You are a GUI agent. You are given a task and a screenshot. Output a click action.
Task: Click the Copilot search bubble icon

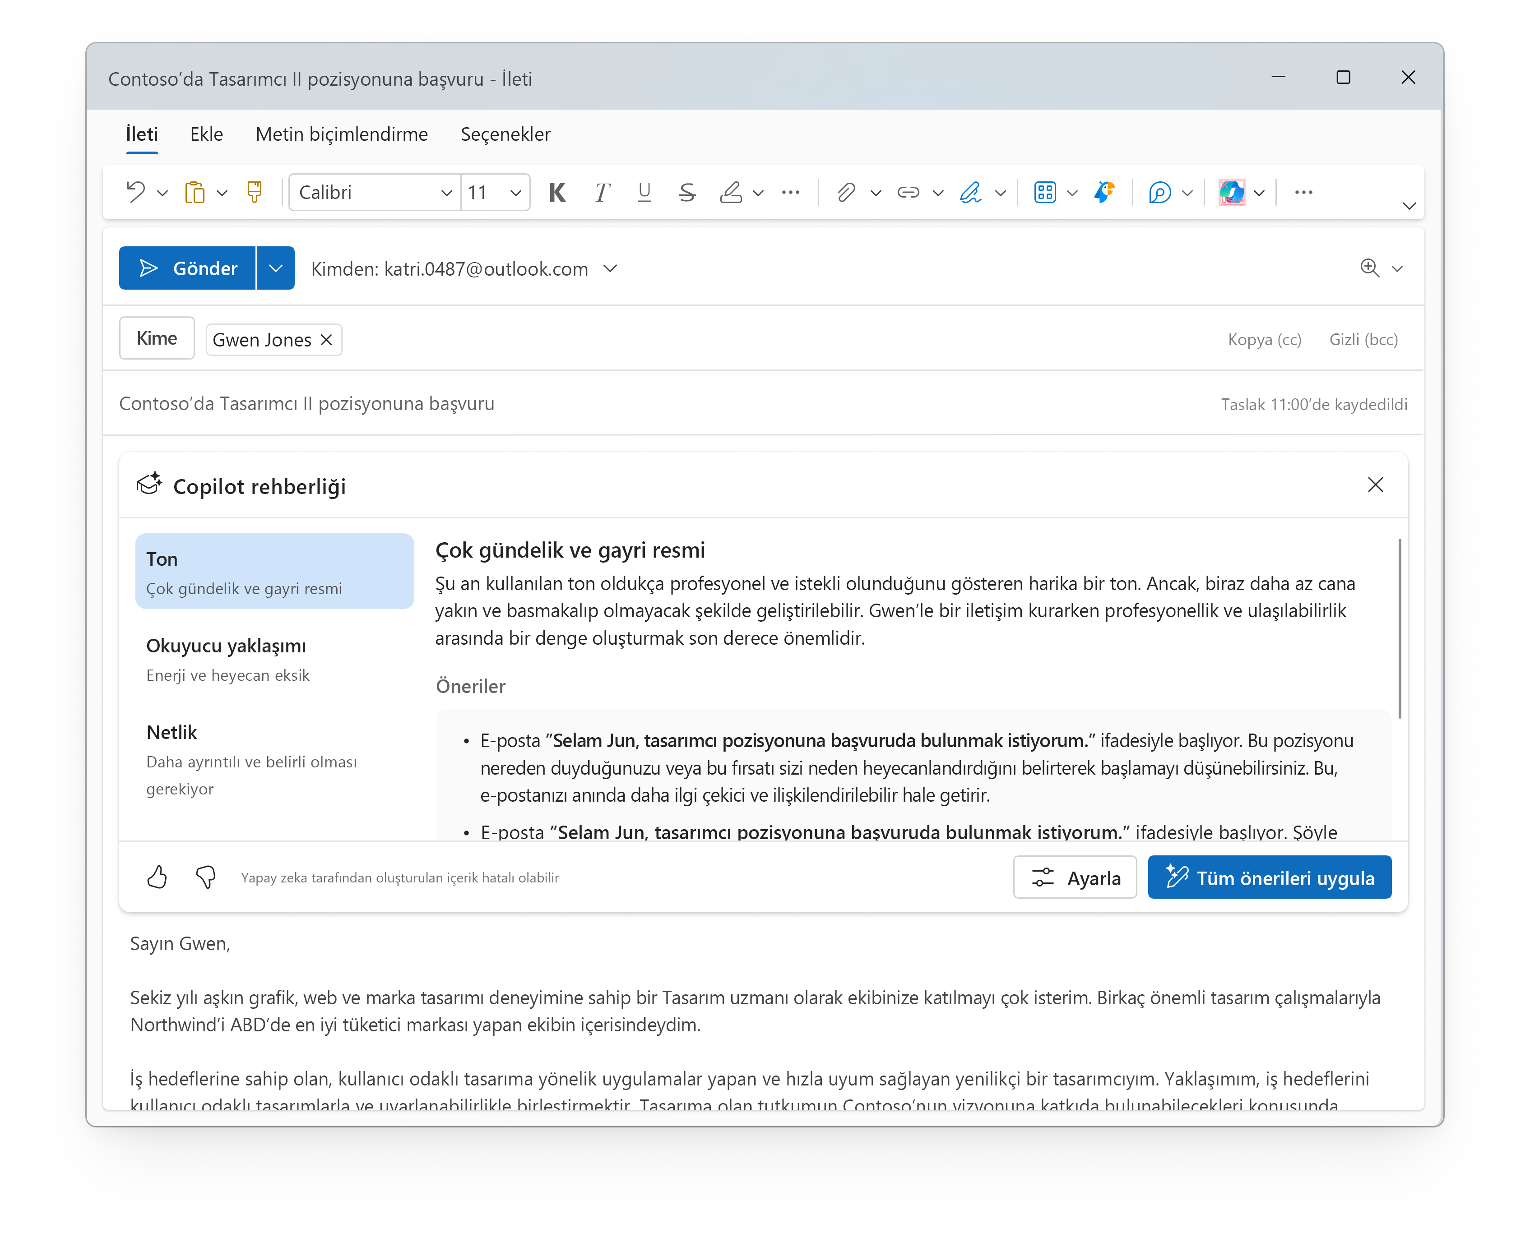[x=1159, y=193]
